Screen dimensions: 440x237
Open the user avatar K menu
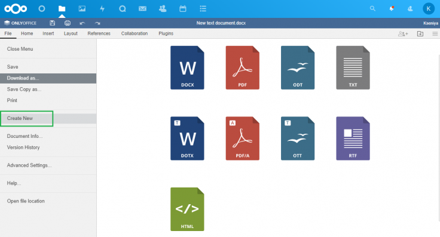click(x=429, y=9)
